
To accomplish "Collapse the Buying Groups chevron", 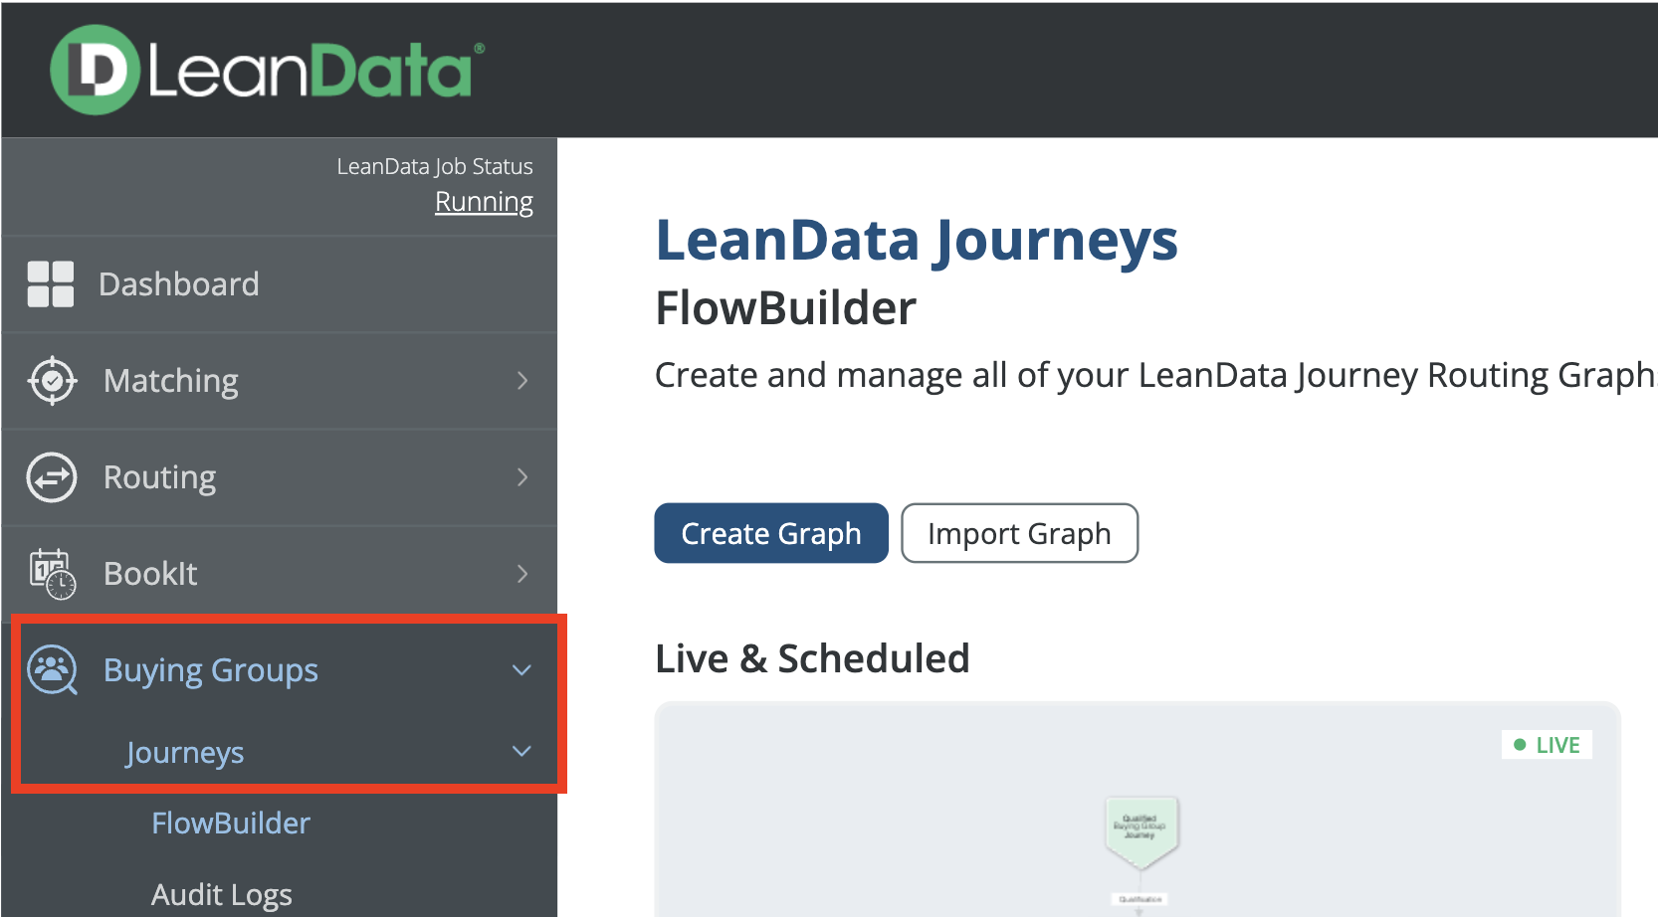I will [521, 670].
